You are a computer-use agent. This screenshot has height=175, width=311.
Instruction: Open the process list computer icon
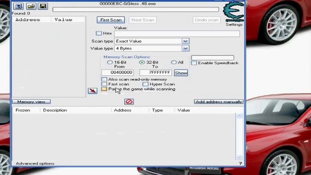(18, 6)
